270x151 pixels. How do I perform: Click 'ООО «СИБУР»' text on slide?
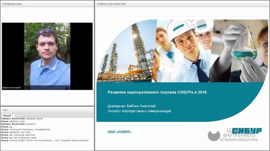119,132
